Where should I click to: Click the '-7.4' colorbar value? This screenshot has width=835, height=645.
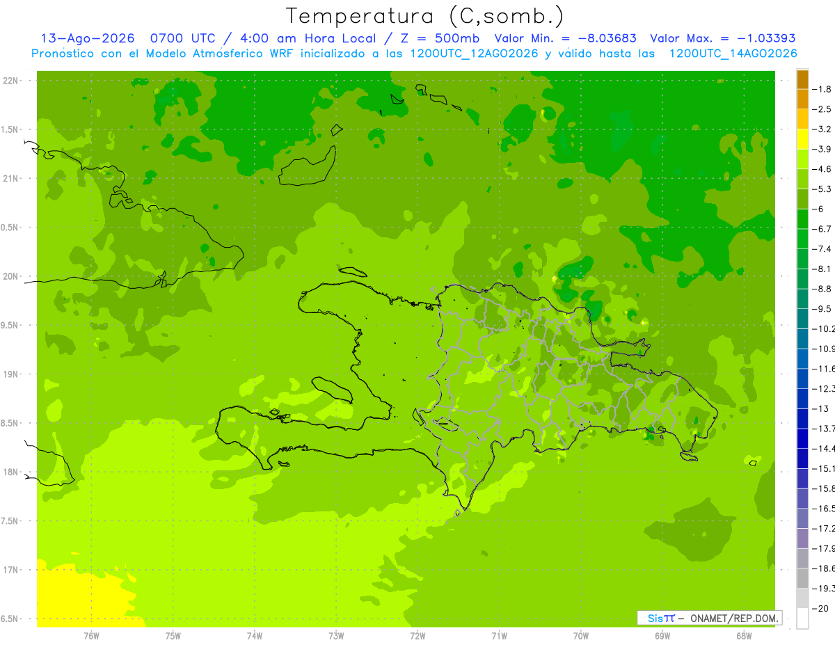pos(822,248)
